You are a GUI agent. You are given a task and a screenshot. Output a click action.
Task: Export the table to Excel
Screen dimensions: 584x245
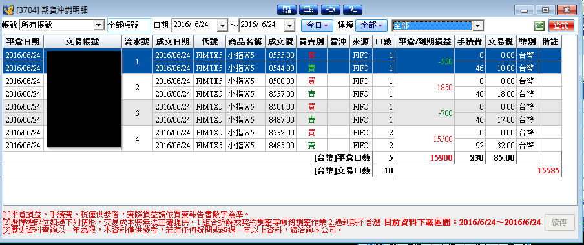(539, 26)
